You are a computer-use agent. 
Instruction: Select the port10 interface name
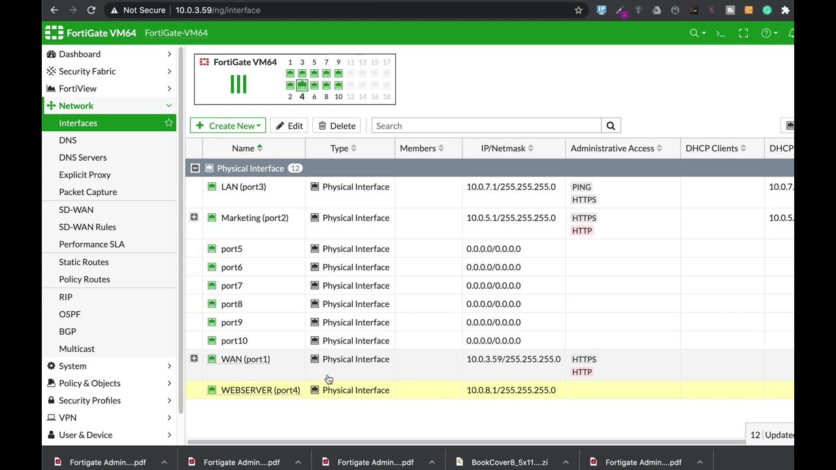[x=234, y=341]
